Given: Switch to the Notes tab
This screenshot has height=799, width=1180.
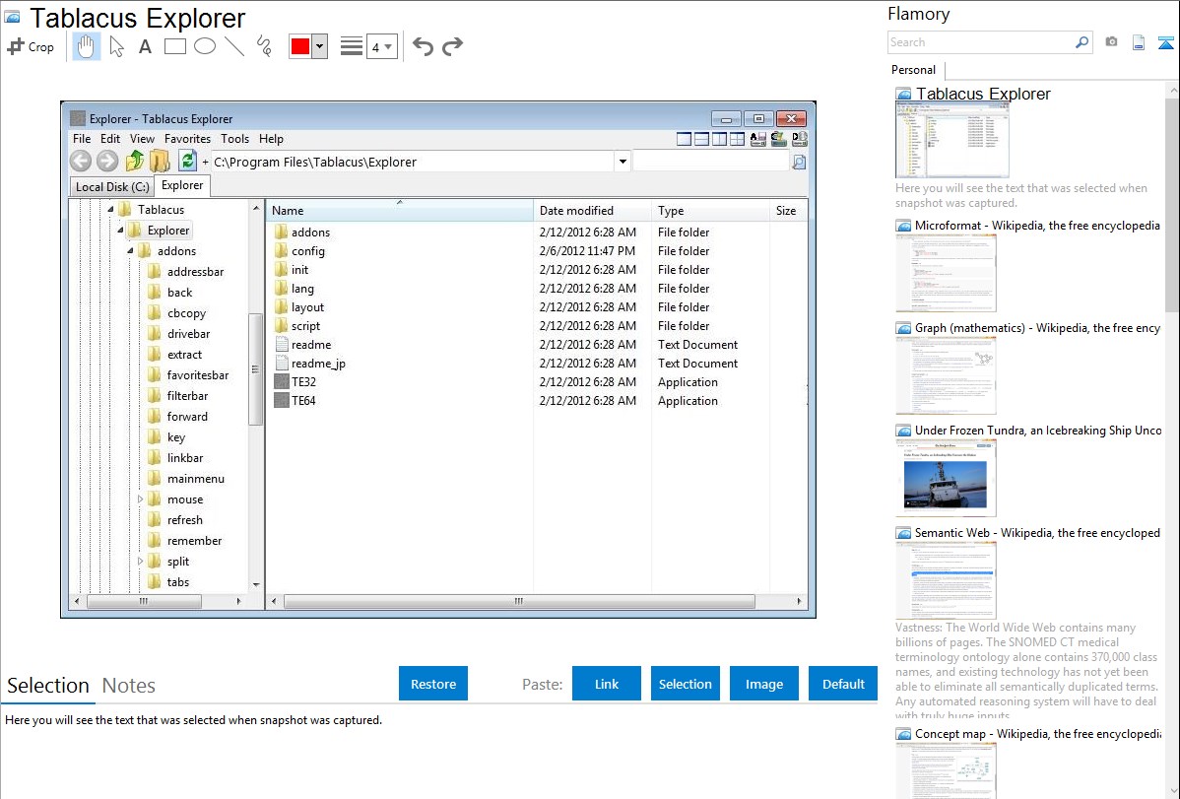Looking at the screenshot, I should click(128, 686).
